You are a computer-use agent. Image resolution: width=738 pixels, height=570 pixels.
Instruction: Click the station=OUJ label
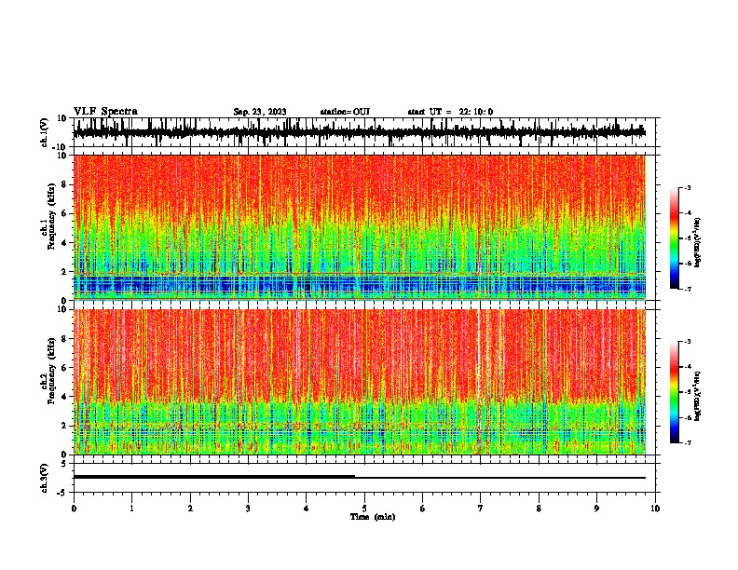click(x=345, y=112)
